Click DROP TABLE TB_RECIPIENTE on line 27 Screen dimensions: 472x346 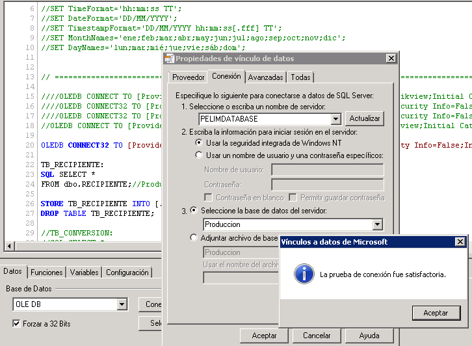[96, 213]
